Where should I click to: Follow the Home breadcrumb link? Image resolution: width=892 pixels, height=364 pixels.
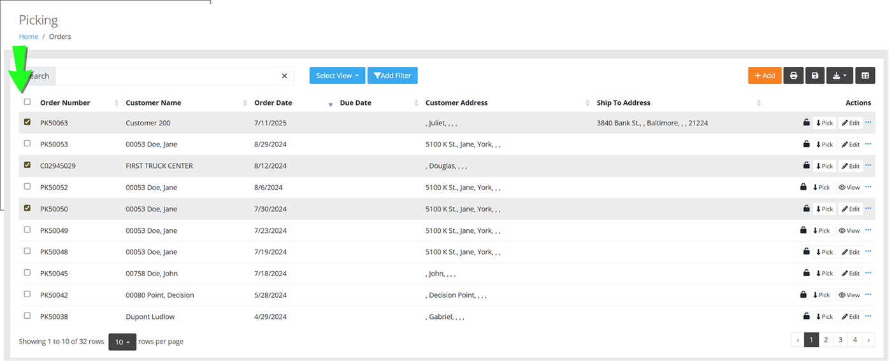coord(29,36)
